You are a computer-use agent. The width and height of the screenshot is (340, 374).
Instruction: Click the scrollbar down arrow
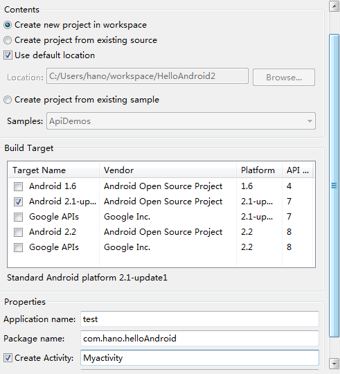click(334, 364)
